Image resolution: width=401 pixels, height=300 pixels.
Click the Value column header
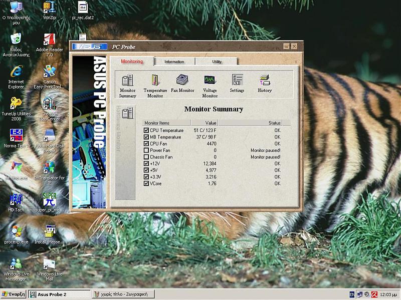click(x=205, y=122)
